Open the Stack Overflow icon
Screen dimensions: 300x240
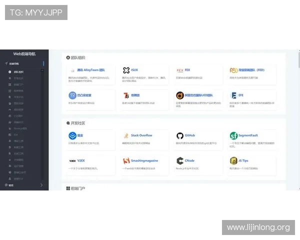(x=126, y=136)
